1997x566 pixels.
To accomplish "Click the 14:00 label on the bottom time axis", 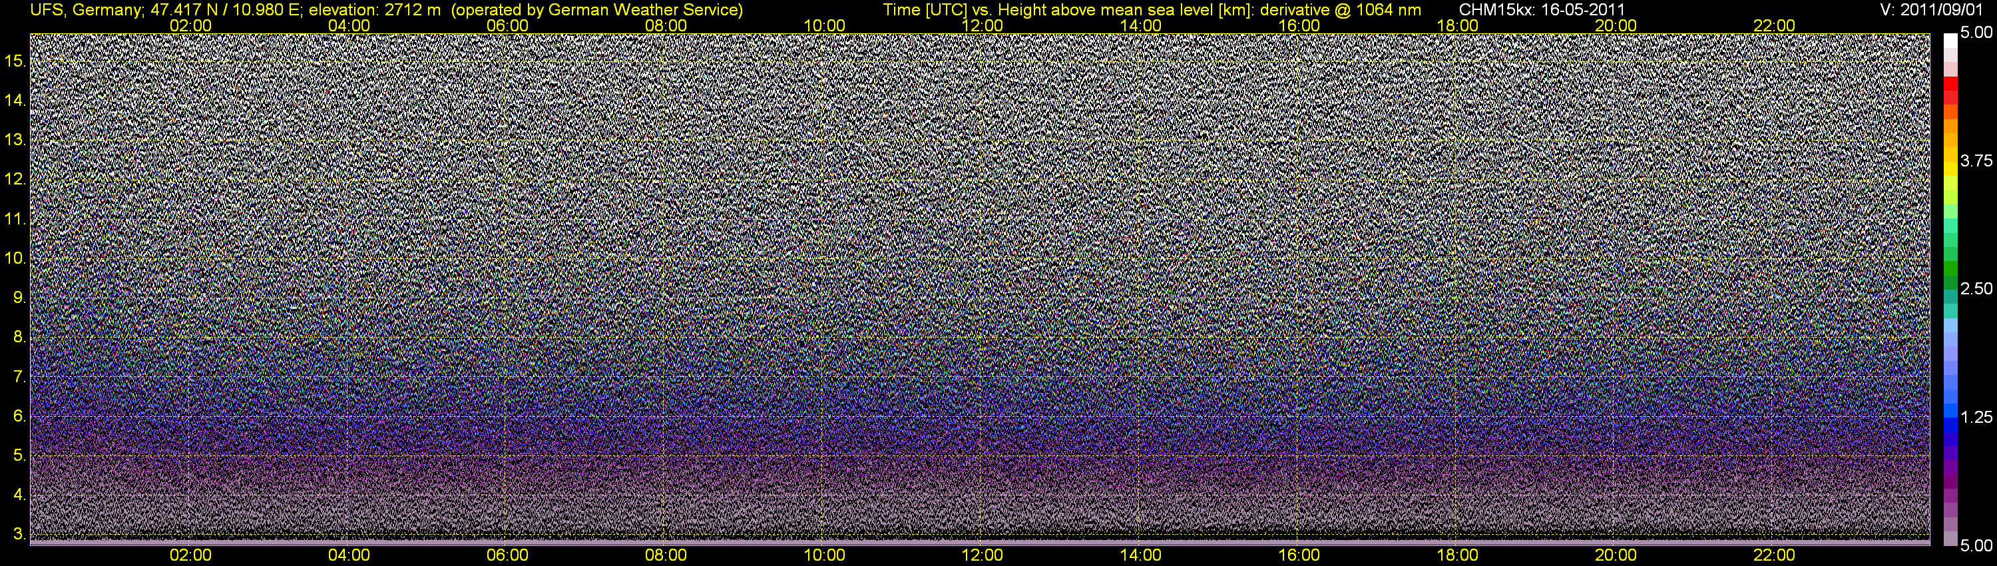I will point(1141,555).
